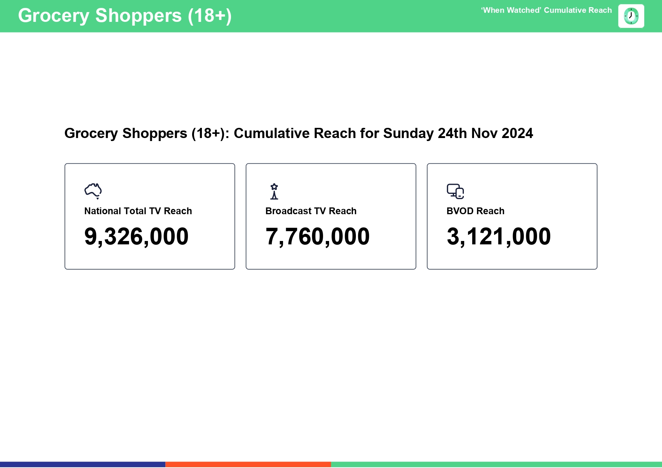Image resolution: width=662 pixels, height=468 pixels.
Task: Click the Australia map icon above National Total TV Reach
Action: click(93, 190)
